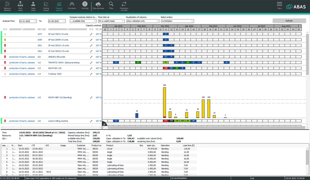Click the round corner icon below the resource list
The image size is (310, 180).
[104, 124]
